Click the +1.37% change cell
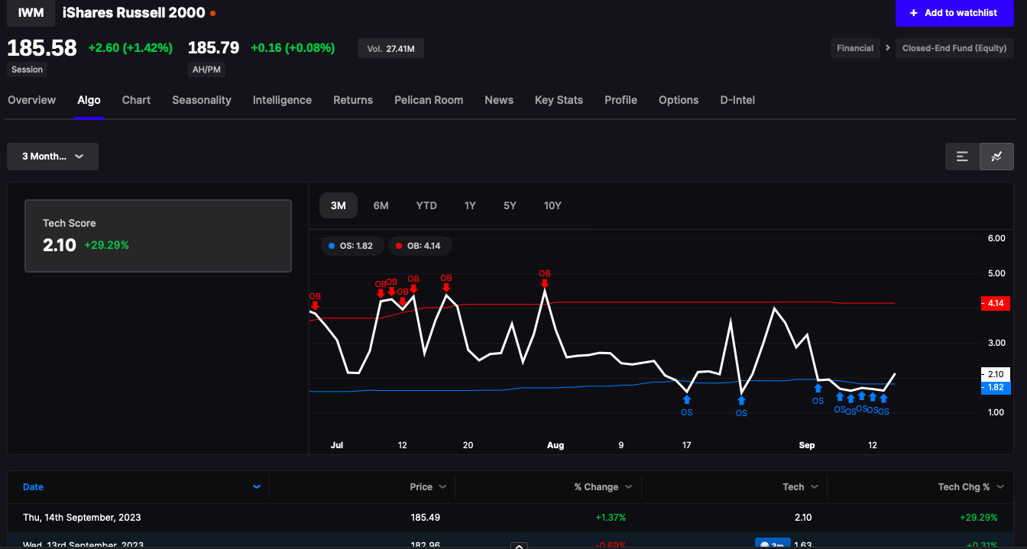This screenshot has height=549, width=1027. pos(611,518)
